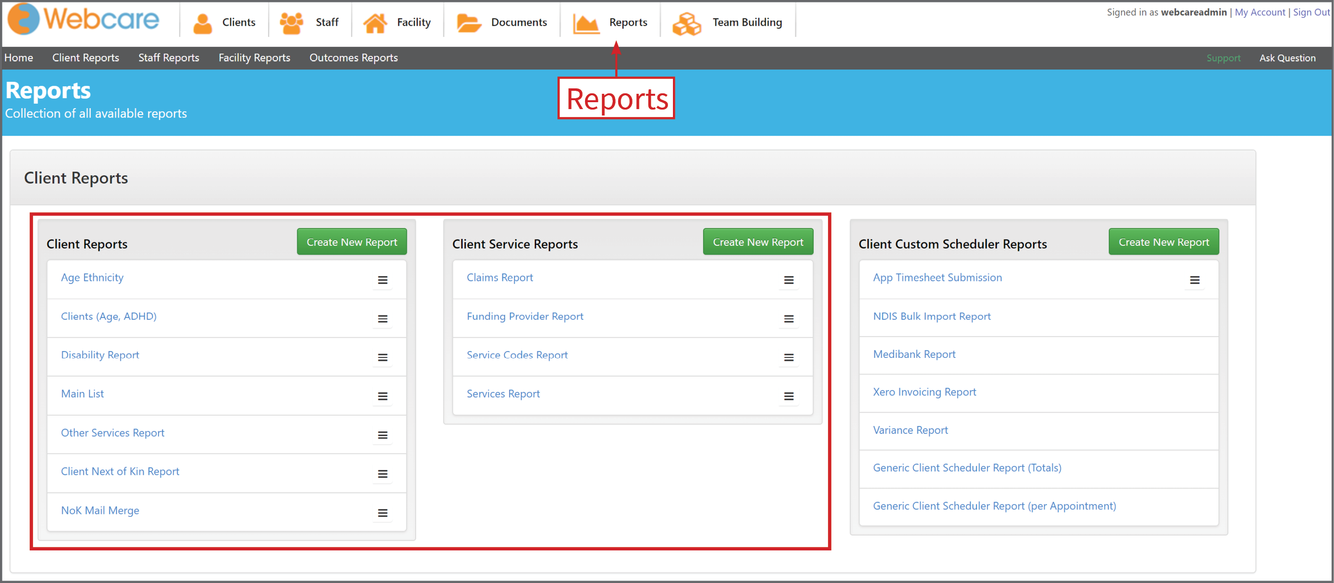Click the Team Building blocks icon
Image resolution: width=1334 pixels, height=583 pixels.
[687, 23]
